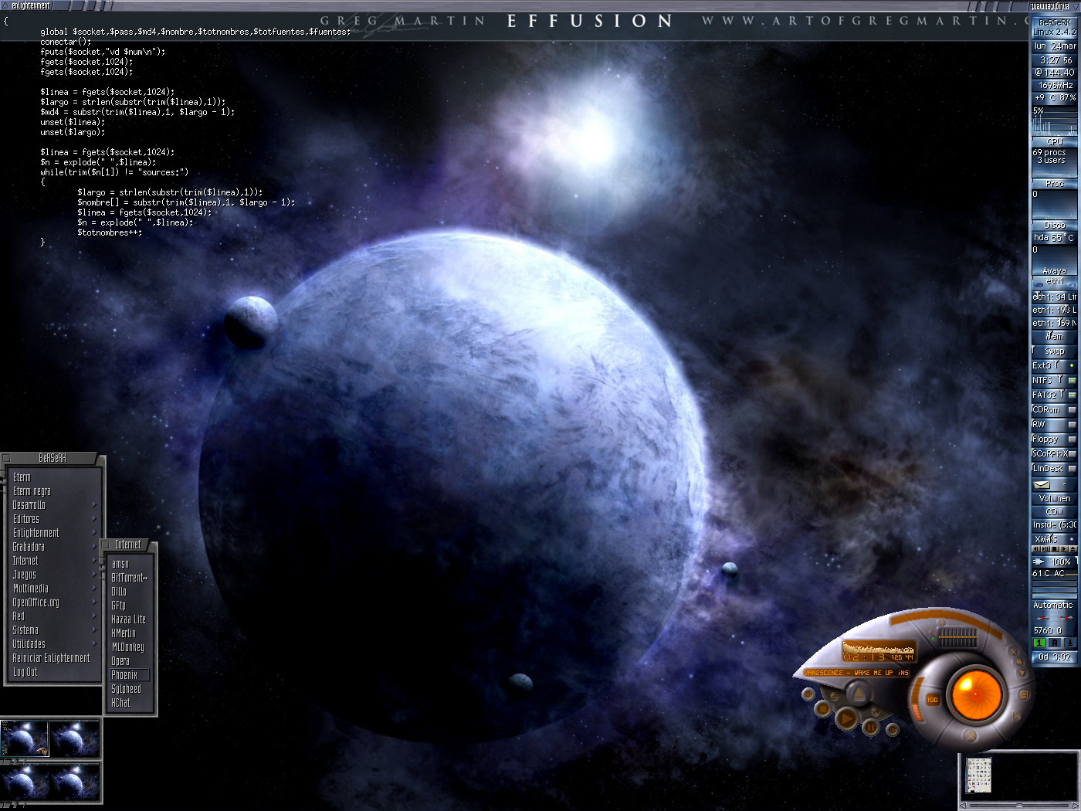This screenshot has width=1081, height=811.
Task: Launch Kazaa Lite
Action: (x=130, y=619)
